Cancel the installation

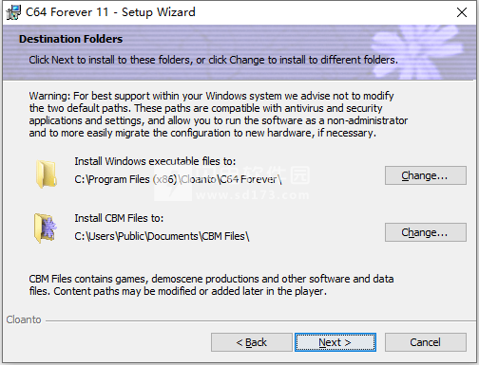coord(426,342)
